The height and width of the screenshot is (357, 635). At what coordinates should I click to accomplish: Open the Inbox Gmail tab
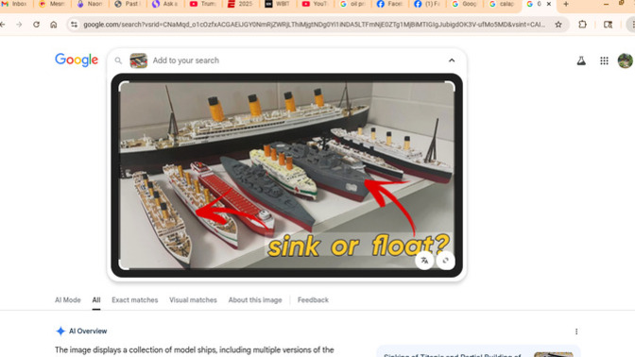(x=14, y=4)
